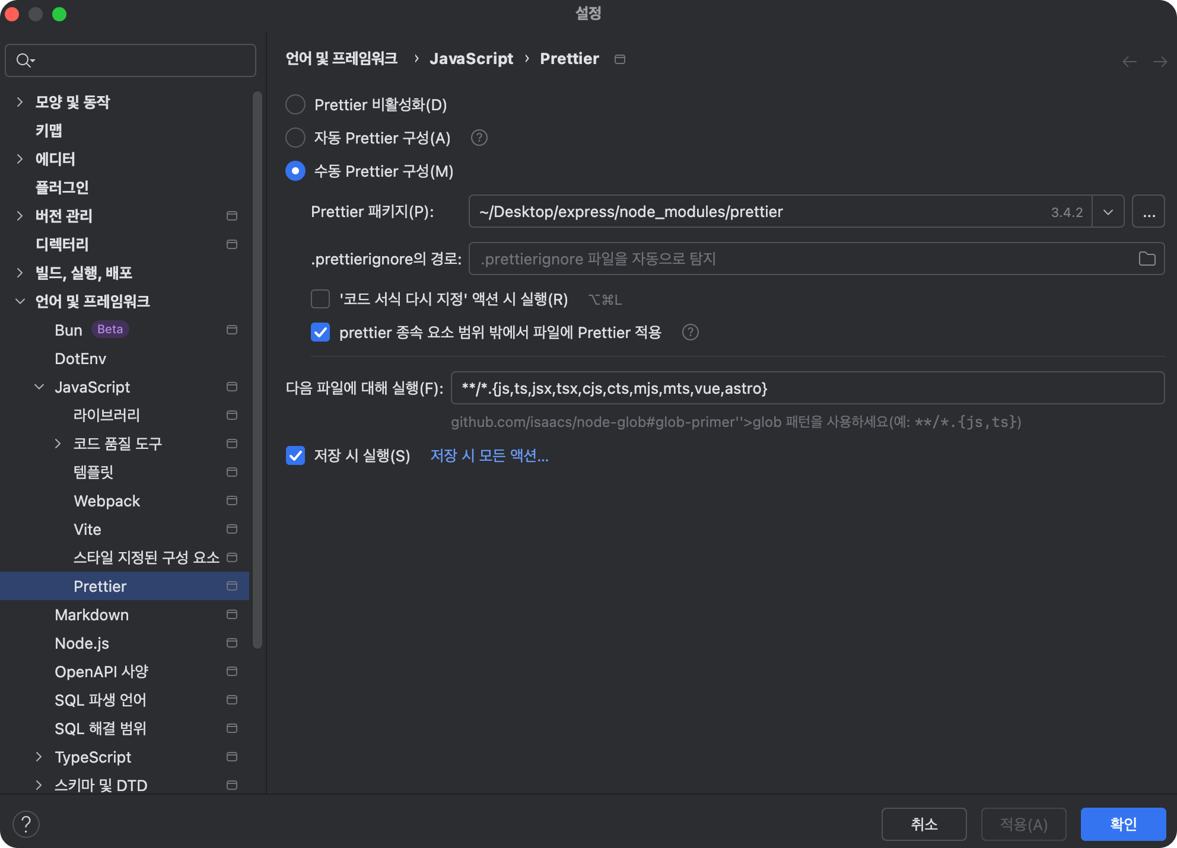Click the search magnifier icon in sidebar
1177x848 pixels.
[x=24, y=60]
